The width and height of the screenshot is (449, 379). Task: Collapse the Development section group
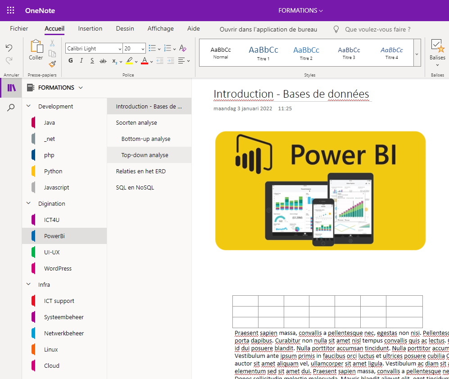tap(29, 106)
